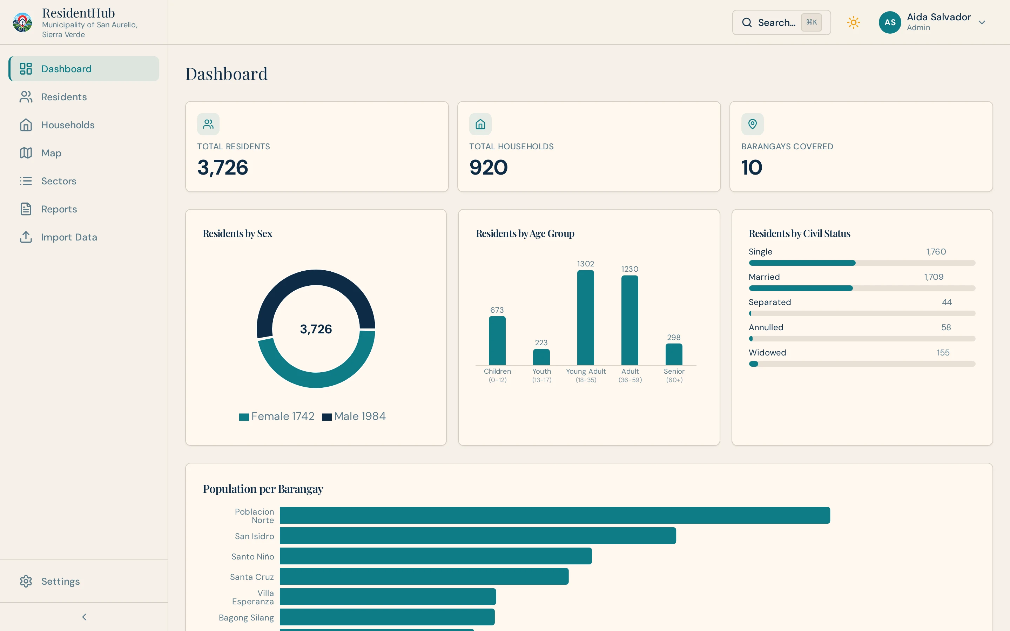Click the Senior age group bar
The height and width of the screenshot is (631, 1010).
tap(674, 354)
